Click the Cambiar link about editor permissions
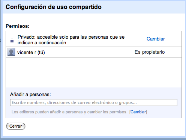 tap(138, 112)
